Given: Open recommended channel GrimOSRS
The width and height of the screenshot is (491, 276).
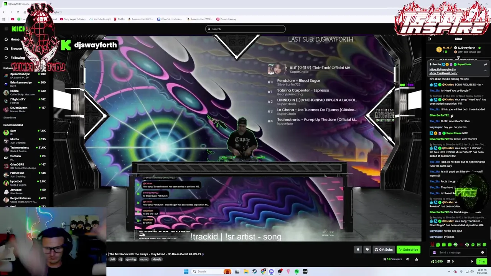Looking at the screenshot, I should point(25,166).
